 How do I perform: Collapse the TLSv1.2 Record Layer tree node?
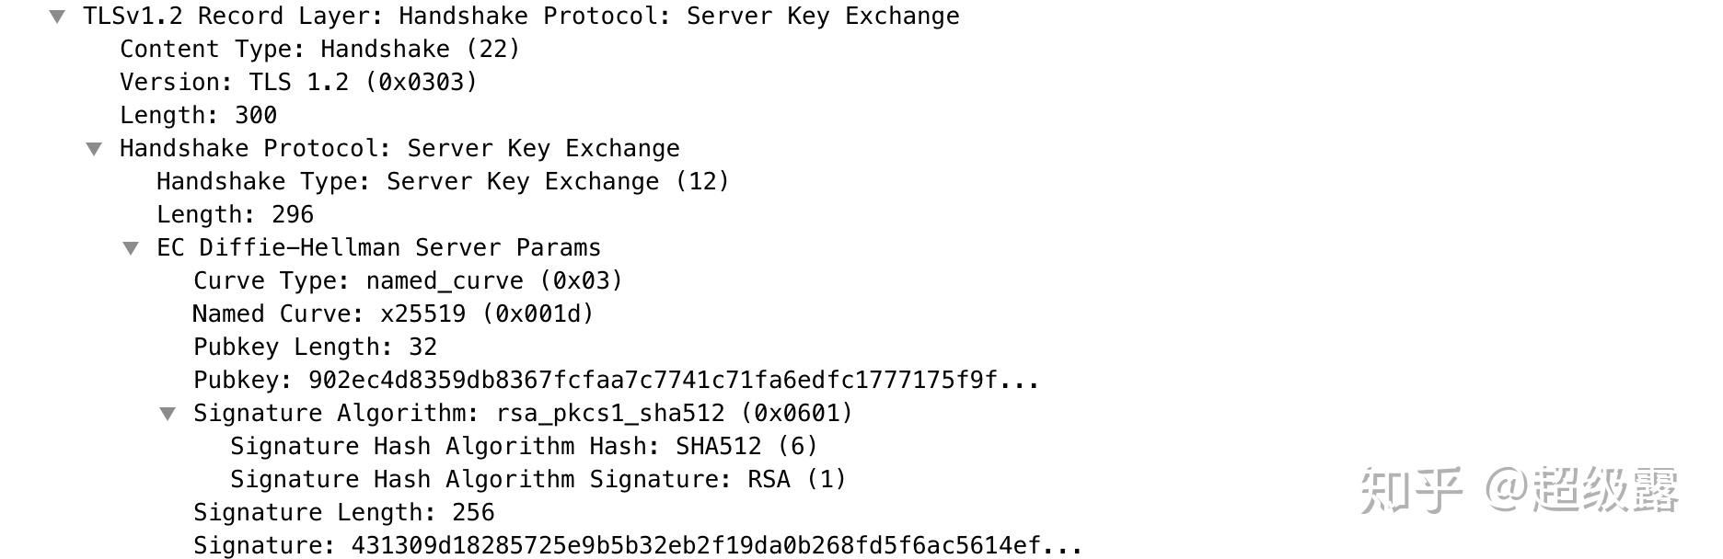pyautogui.click(x=57, y=17)
